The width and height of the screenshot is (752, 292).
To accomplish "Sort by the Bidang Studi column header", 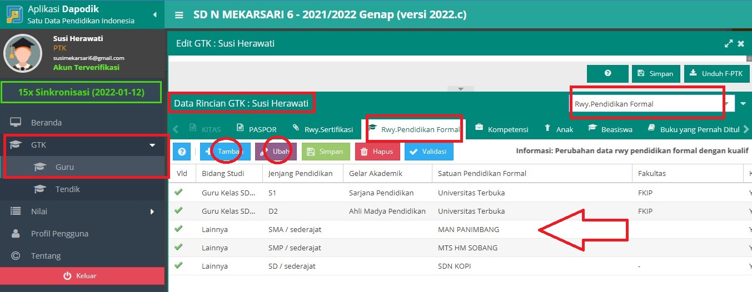I will pyautogui.click(x=229, y=173).
